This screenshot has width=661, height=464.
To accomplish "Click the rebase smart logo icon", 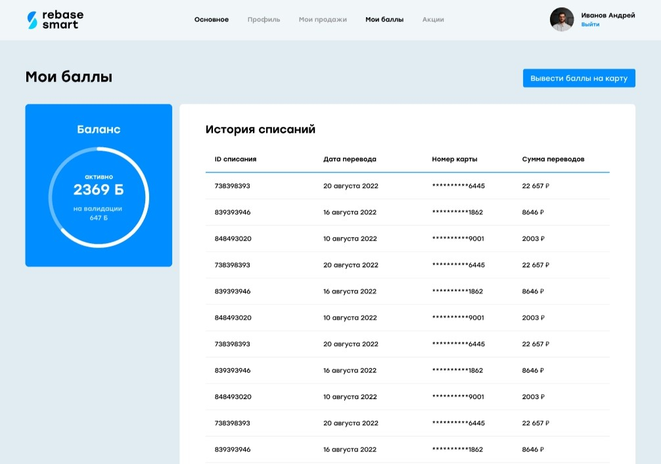I will 32,20.
